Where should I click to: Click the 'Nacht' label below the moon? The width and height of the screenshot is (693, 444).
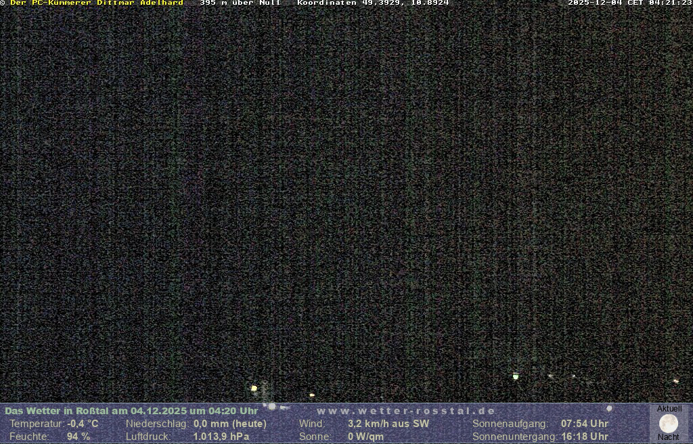coord(669,437)
